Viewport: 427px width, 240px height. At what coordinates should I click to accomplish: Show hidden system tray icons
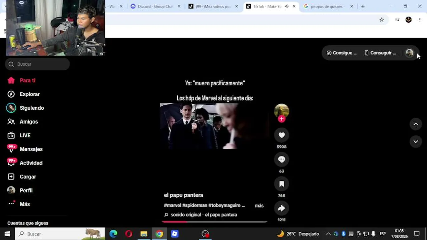click(328, 234)
